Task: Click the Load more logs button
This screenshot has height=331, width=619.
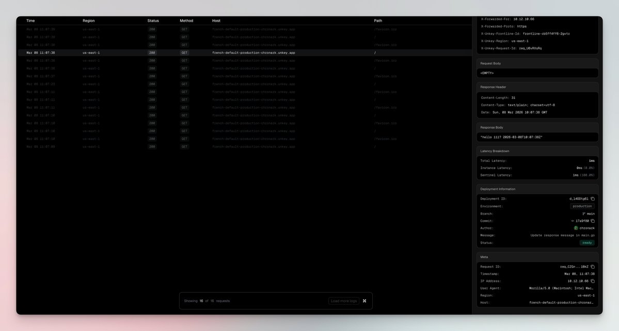Action: (344, 301)
